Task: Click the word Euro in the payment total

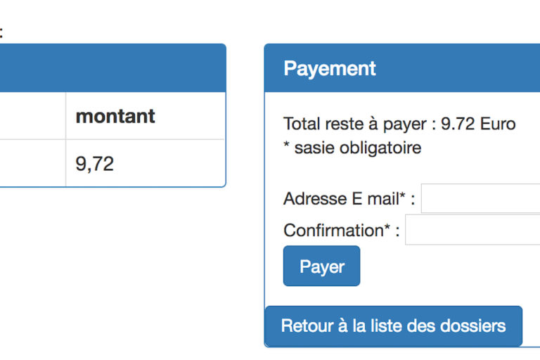Action: pyautogui.click(x=498, y=124)
